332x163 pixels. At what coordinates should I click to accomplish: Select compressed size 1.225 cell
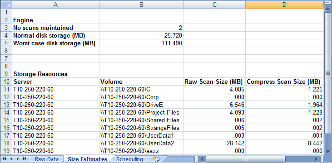click(284, 89)
